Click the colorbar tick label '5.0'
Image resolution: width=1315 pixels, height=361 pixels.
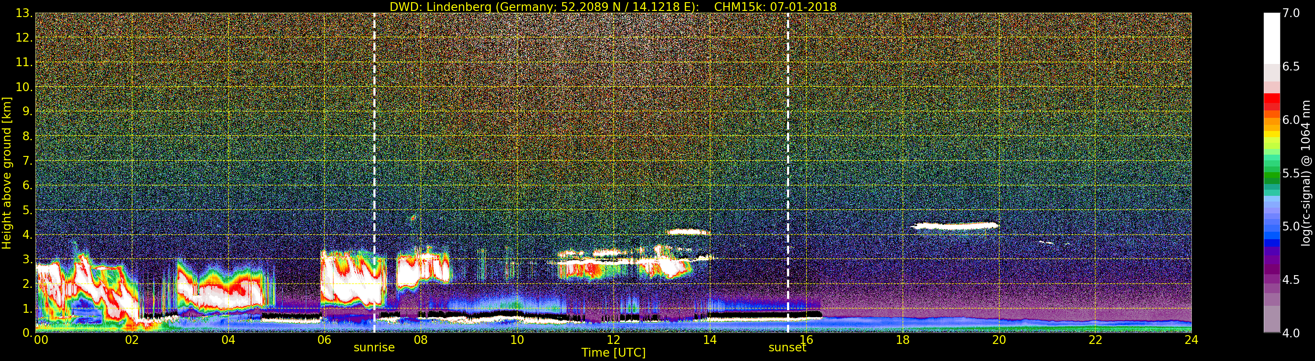point(1291,226)
